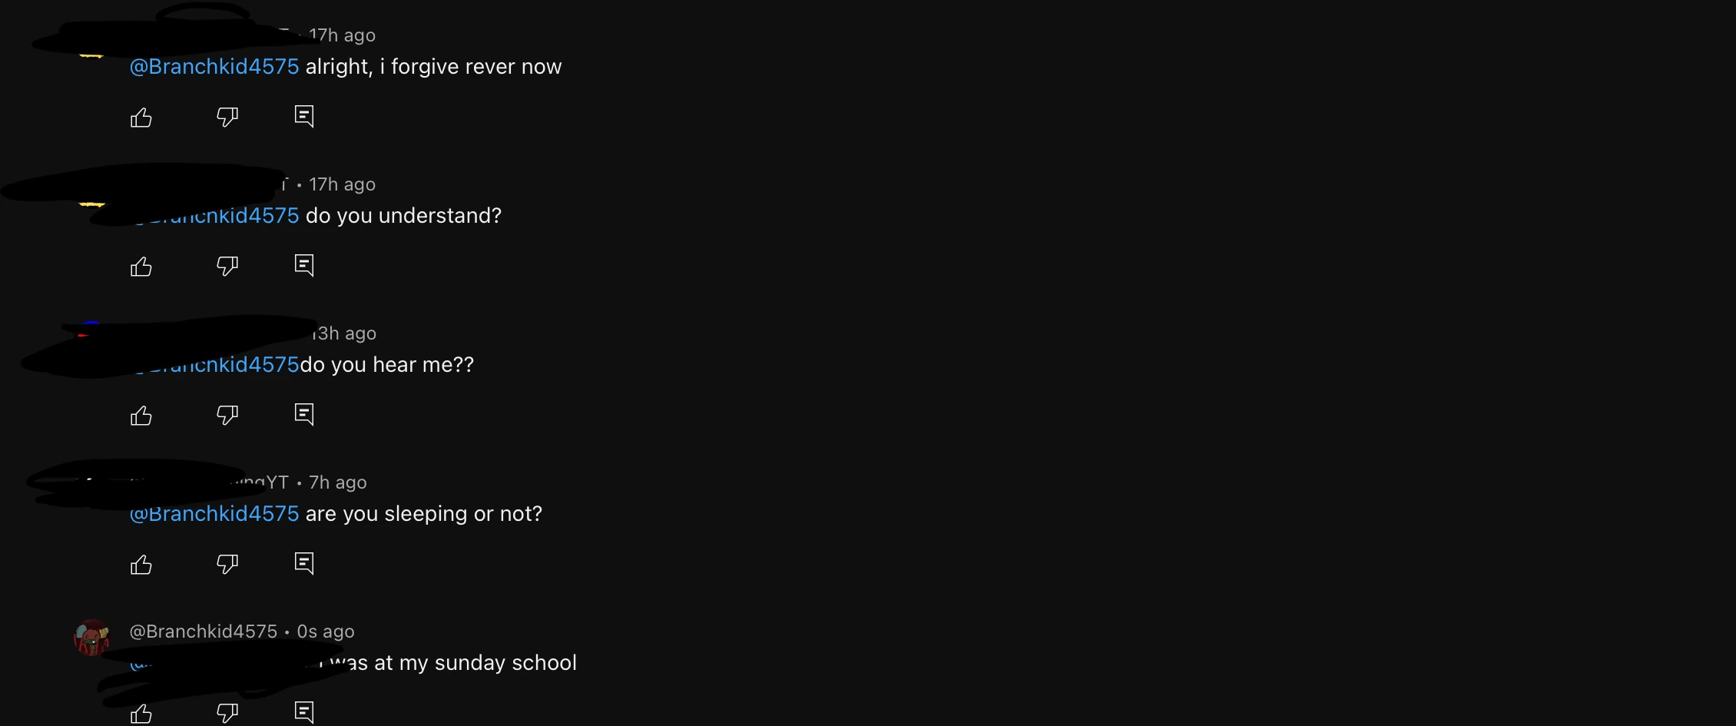This screenshot has height=726, width=1736.
Task: Like the newest 'sunday school' comment
Action: 142,713
